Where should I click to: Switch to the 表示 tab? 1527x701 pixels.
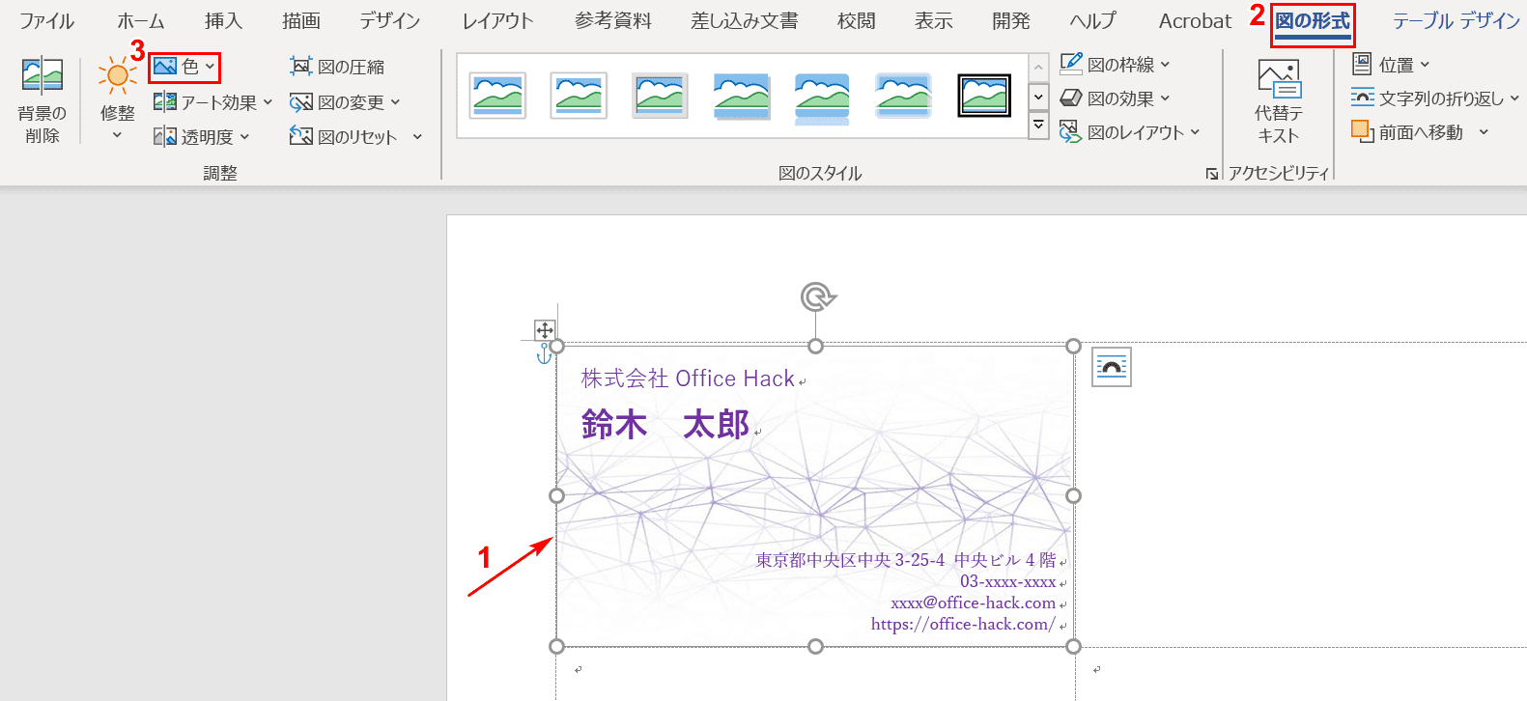(x=934, y=21)
